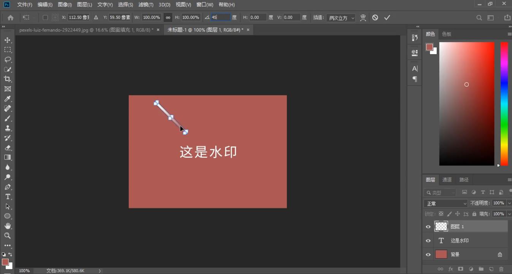Toggle lock transparent pixels
The width and height of the screenshot is (512, 274).
[441, 214]
